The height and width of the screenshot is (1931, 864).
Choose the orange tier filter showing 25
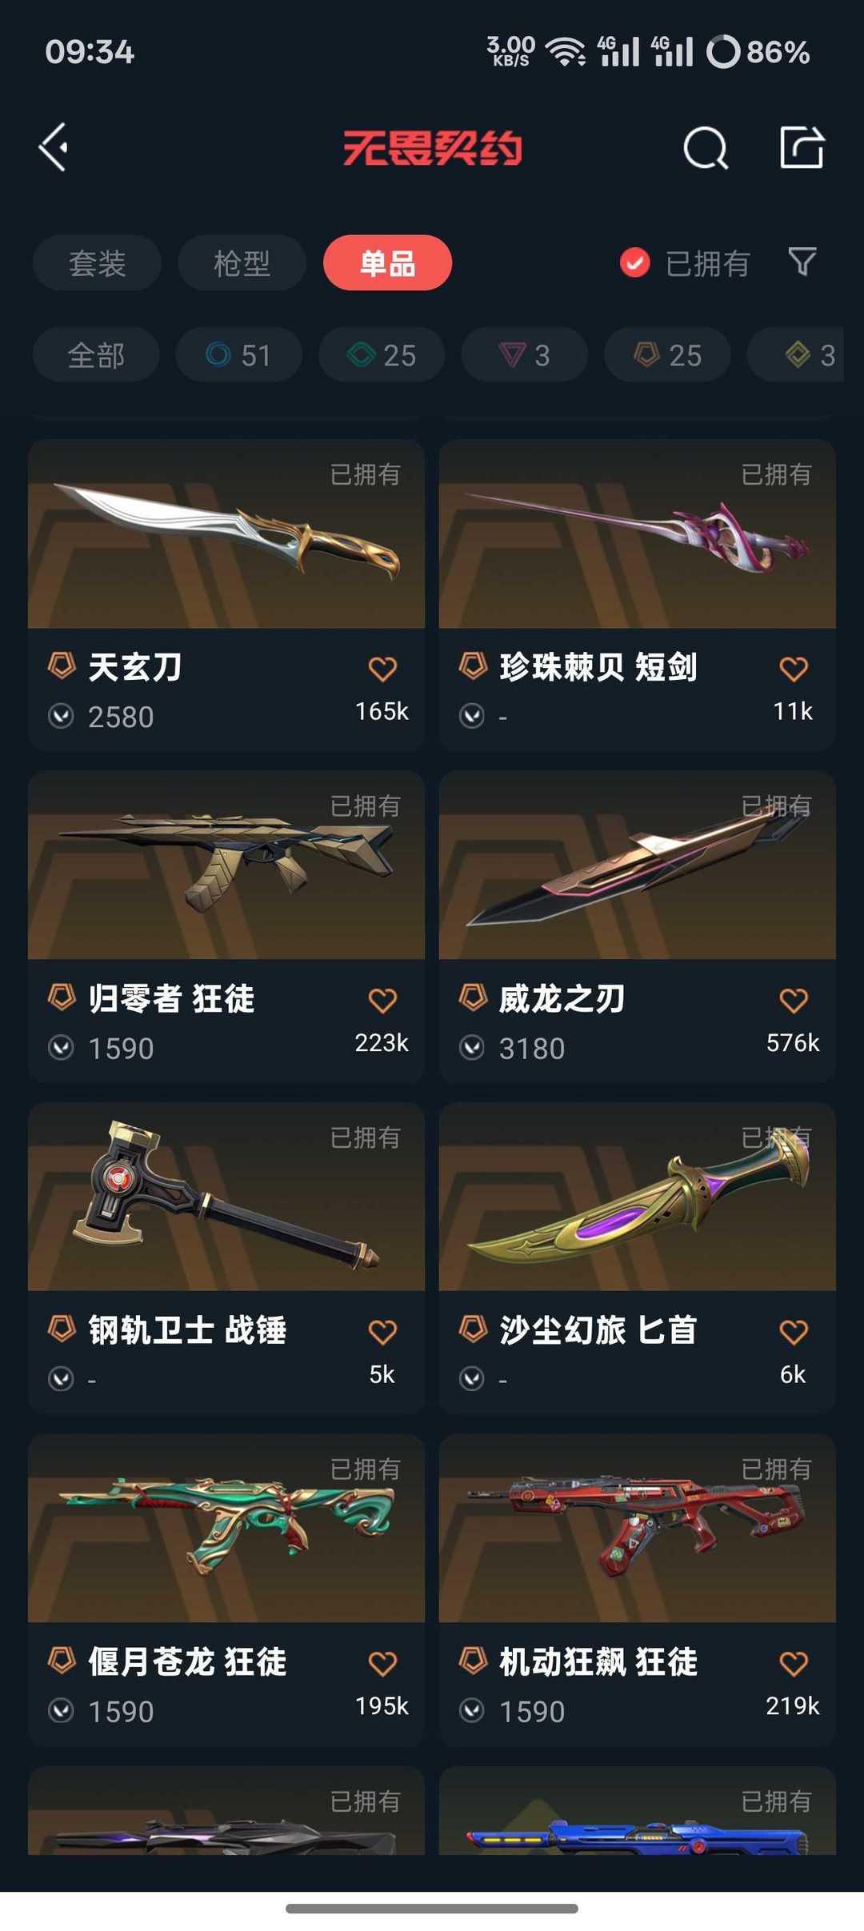667,354
